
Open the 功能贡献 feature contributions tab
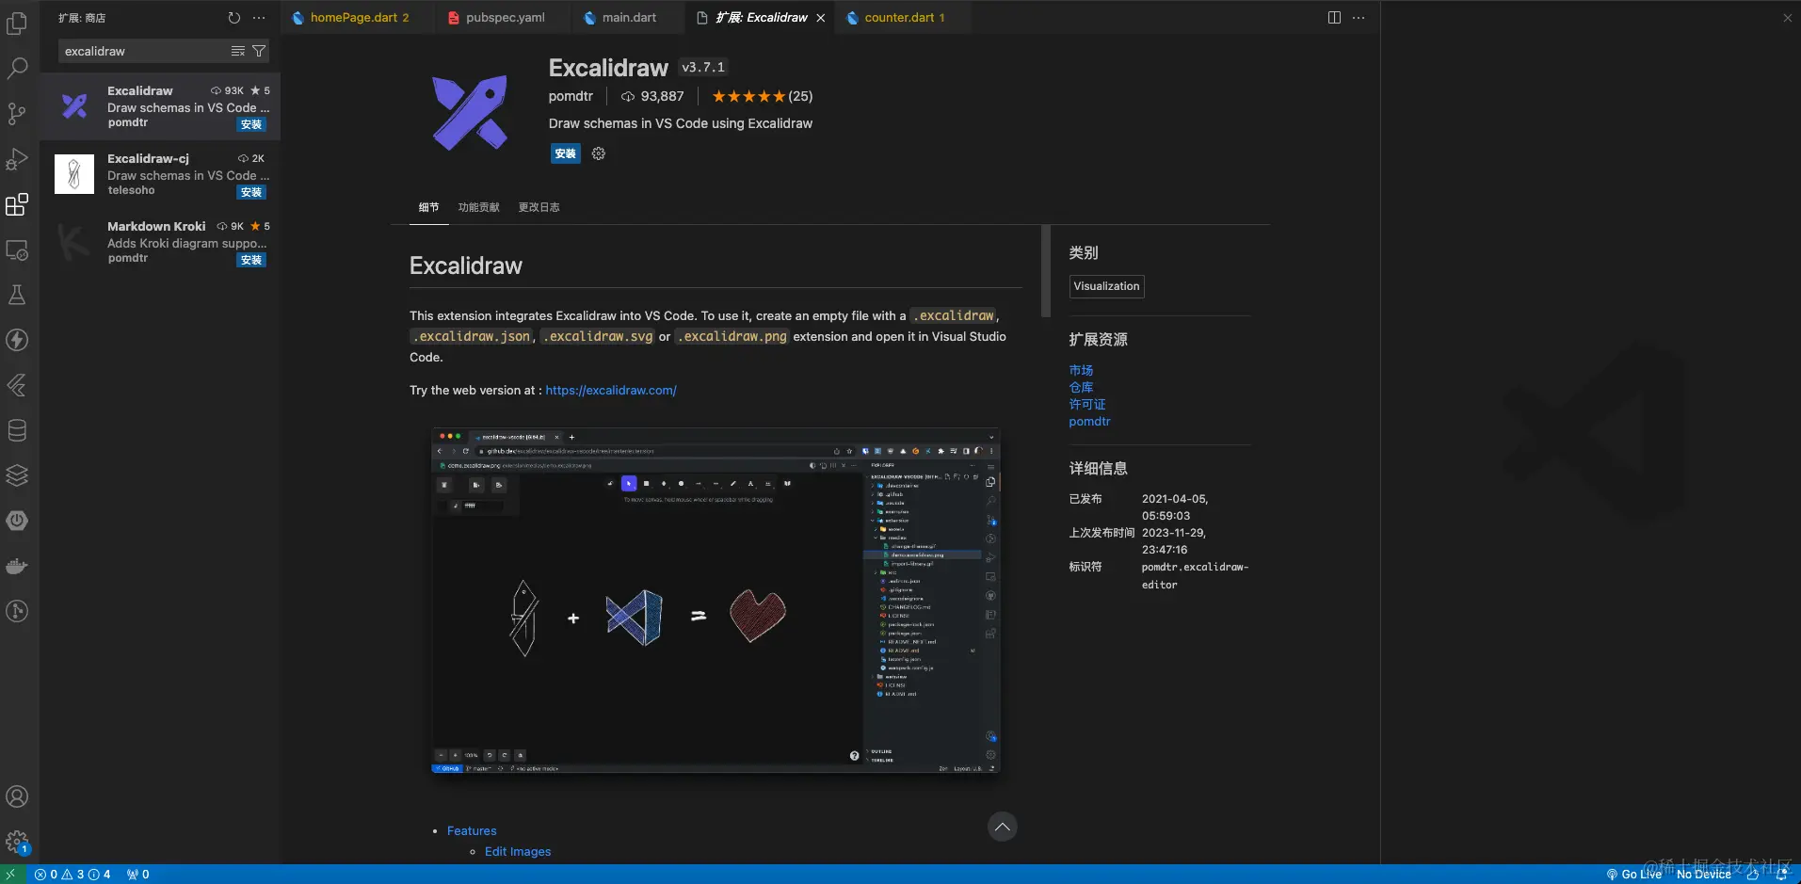[478, 207]
